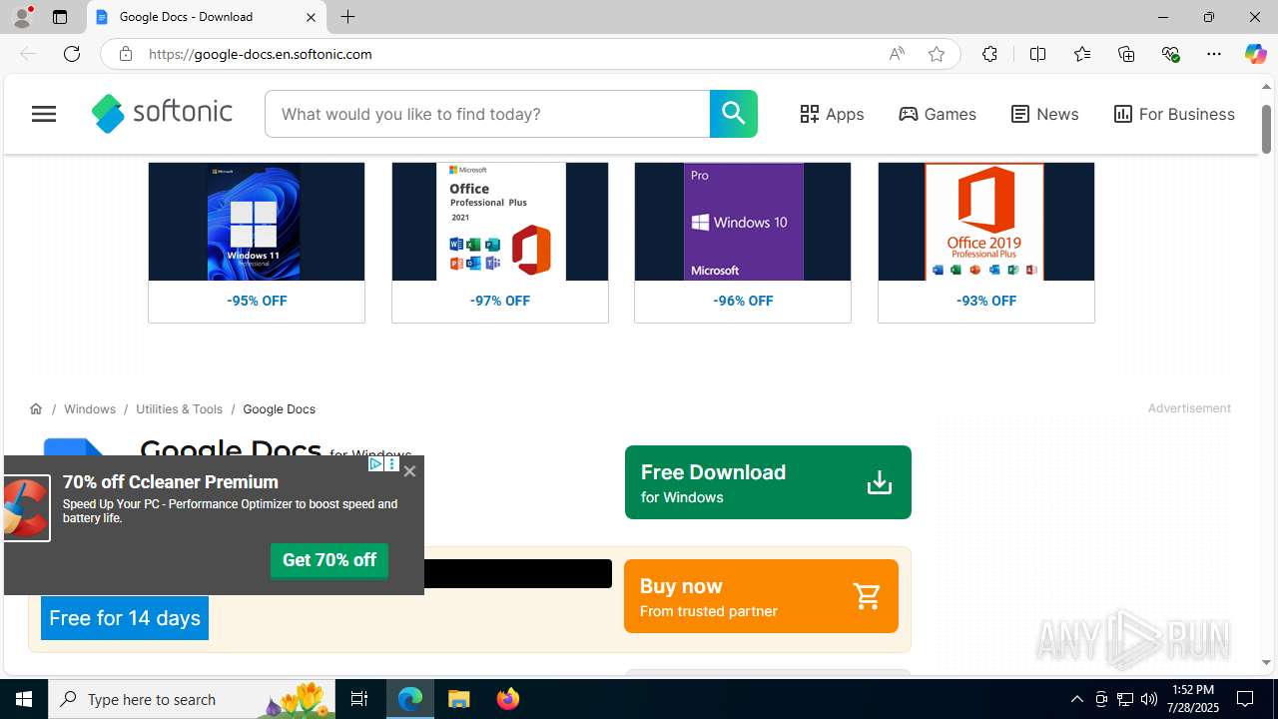Open Settings and more menu
The width and height of the screenshot is (1278, 719).
(1214, 54)
